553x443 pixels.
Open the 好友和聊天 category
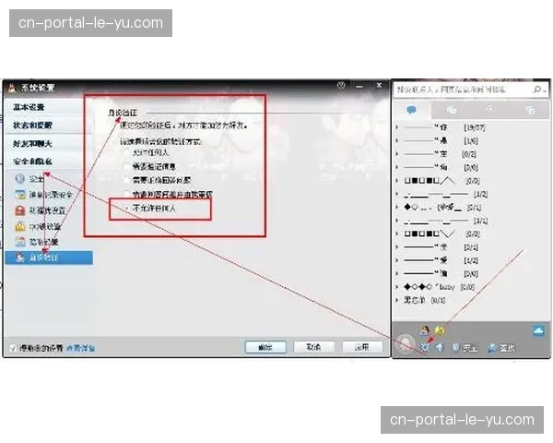tap(49, 143)
